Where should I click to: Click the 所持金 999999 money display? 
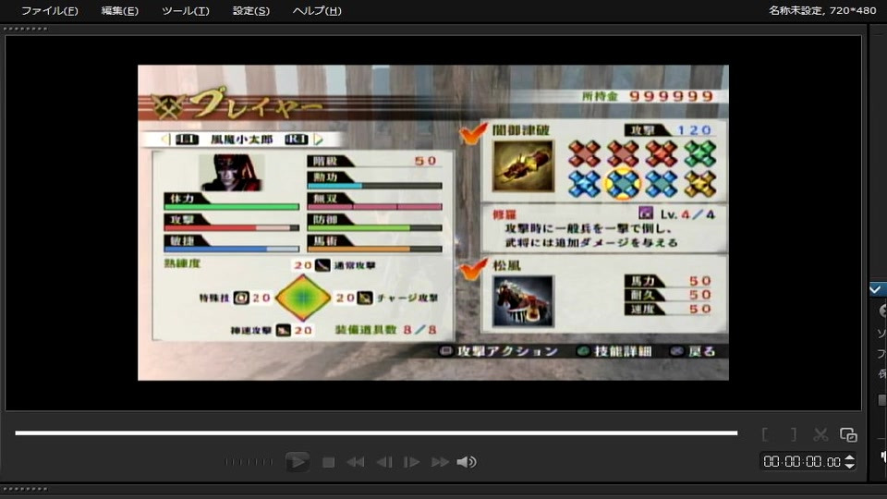[648, 96]
